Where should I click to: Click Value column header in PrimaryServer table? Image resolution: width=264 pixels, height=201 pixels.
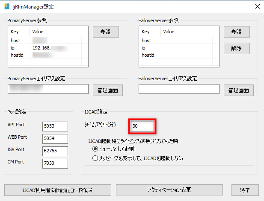(x=56, y=32)
